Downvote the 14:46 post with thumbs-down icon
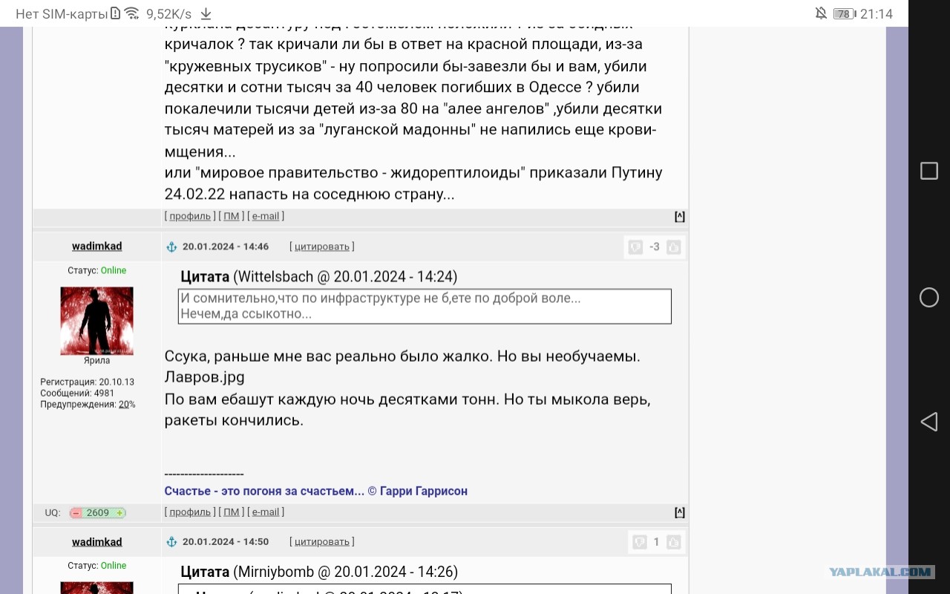This screenshot has height=594, width=950. tap(635, 247)
